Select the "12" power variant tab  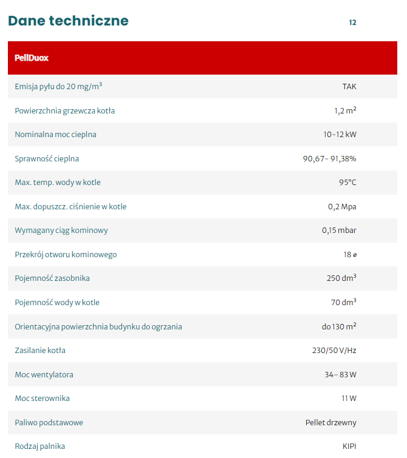(352, 23)
